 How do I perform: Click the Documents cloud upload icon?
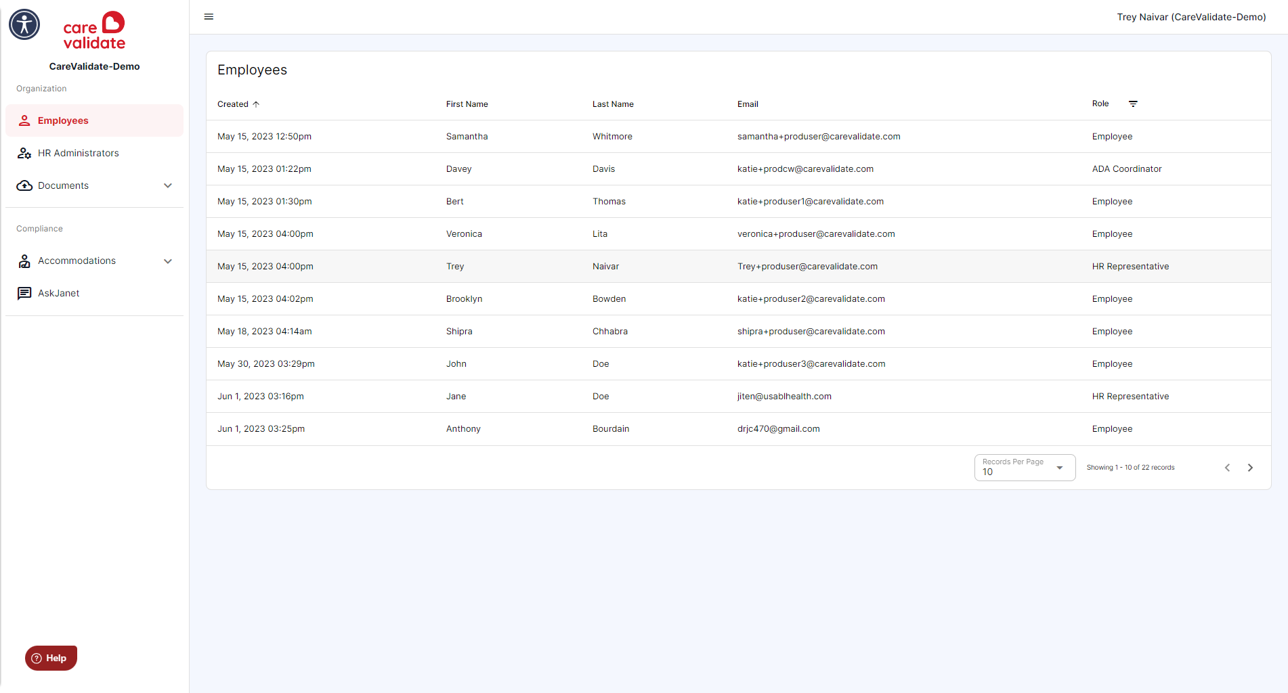click(x=24, y=185)
